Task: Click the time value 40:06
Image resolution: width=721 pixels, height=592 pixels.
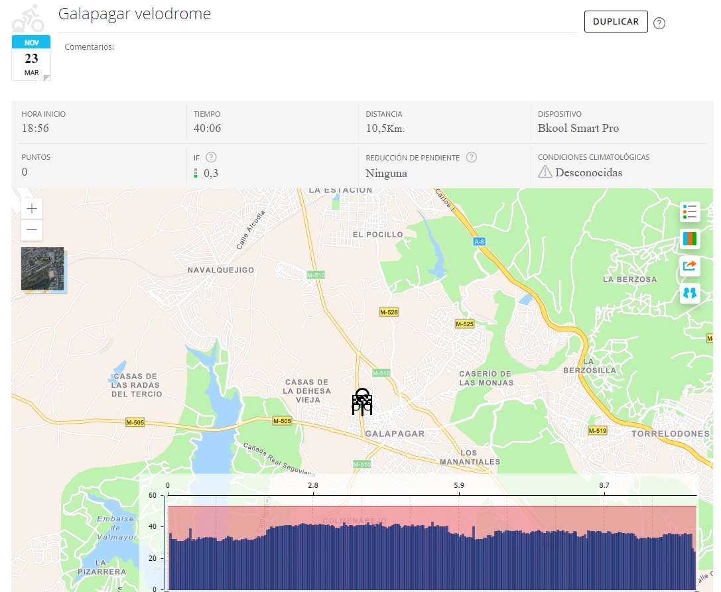Action: pyautogui.click(x=208, y=128)
